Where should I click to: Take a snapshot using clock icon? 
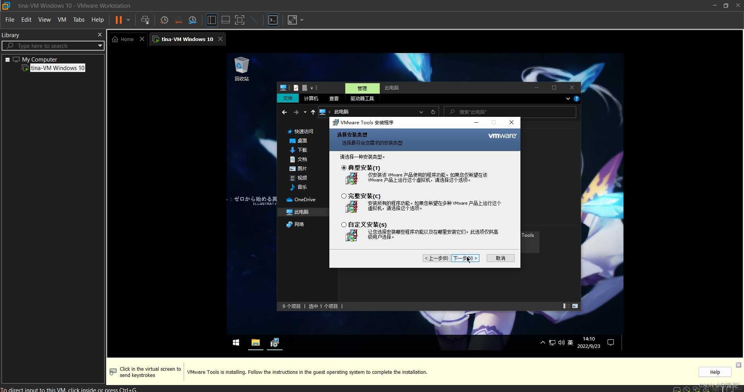[164, 20]
